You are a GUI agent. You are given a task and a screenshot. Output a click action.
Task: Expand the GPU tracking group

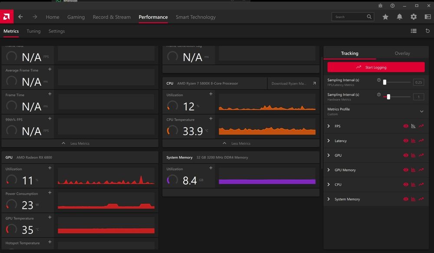point(329,155)
